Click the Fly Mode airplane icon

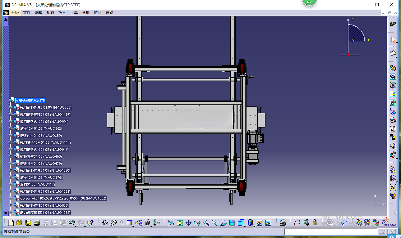171,222
